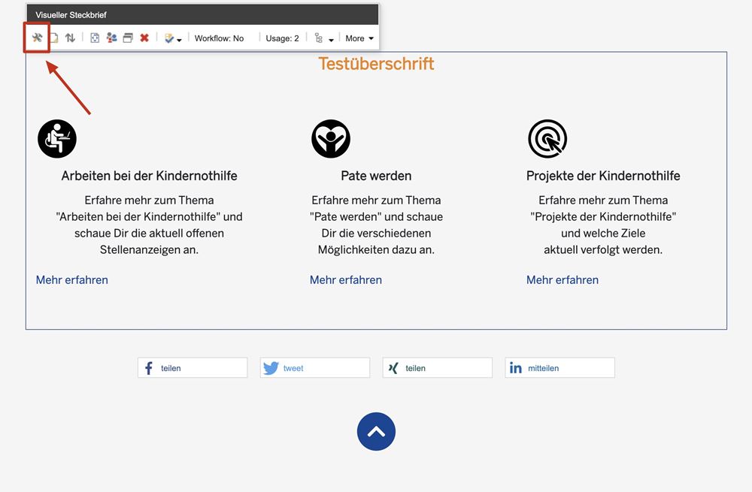752x492 pixels.
Task: Click the two-people users icon
Action: tap(111, 38)
